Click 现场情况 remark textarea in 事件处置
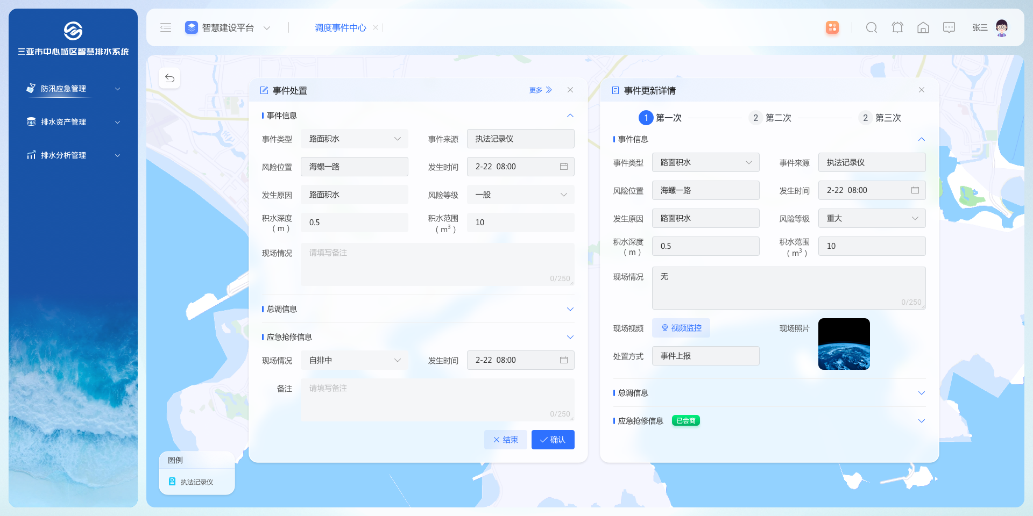Screen dimensions: 1033x516 click(x=437, y=264)
